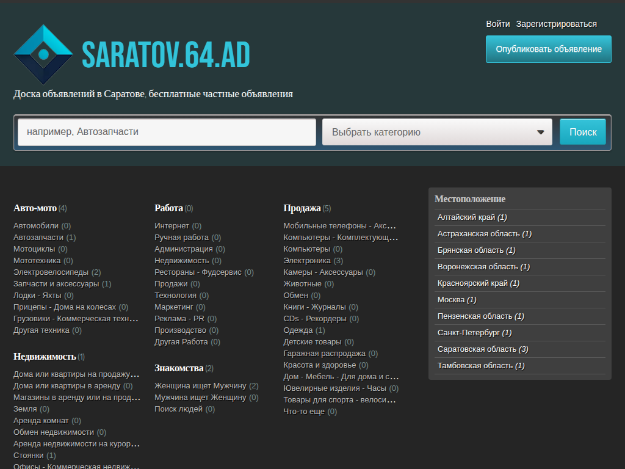The image size is (625, 469).
Task: Click the search input field
Action: click(x=168, y=131)
